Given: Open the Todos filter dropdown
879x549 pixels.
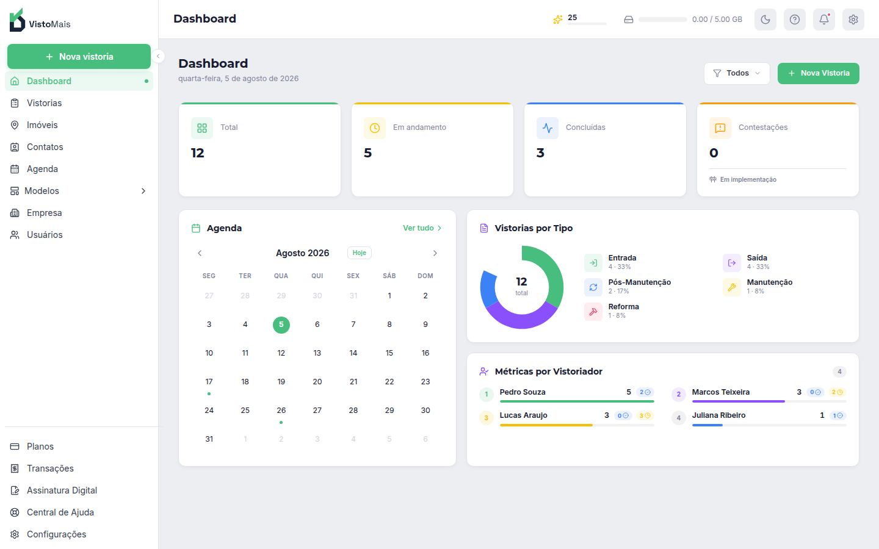Looking at the screenshot, I should pos(737,73).
